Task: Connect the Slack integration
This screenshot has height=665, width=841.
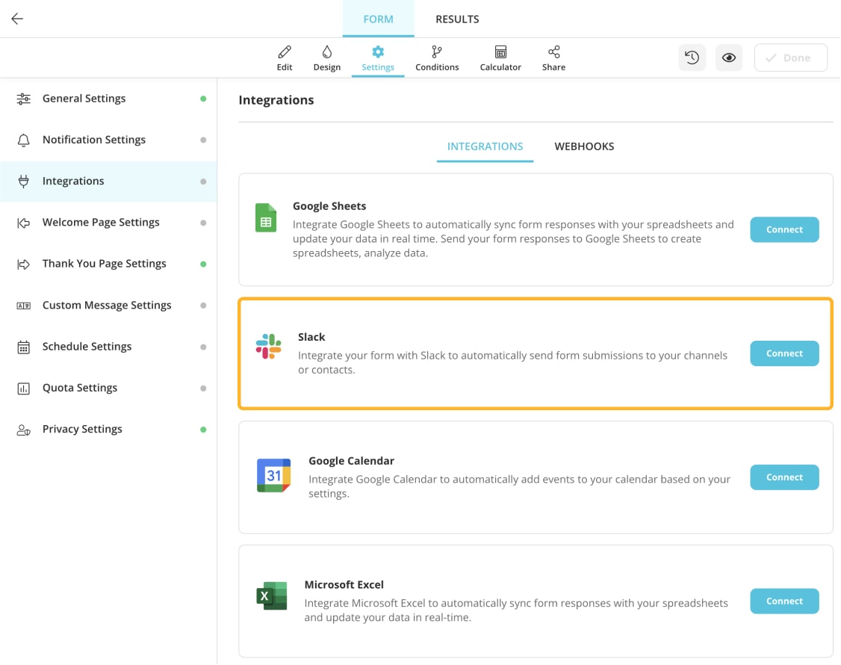Action: [784, 353]
